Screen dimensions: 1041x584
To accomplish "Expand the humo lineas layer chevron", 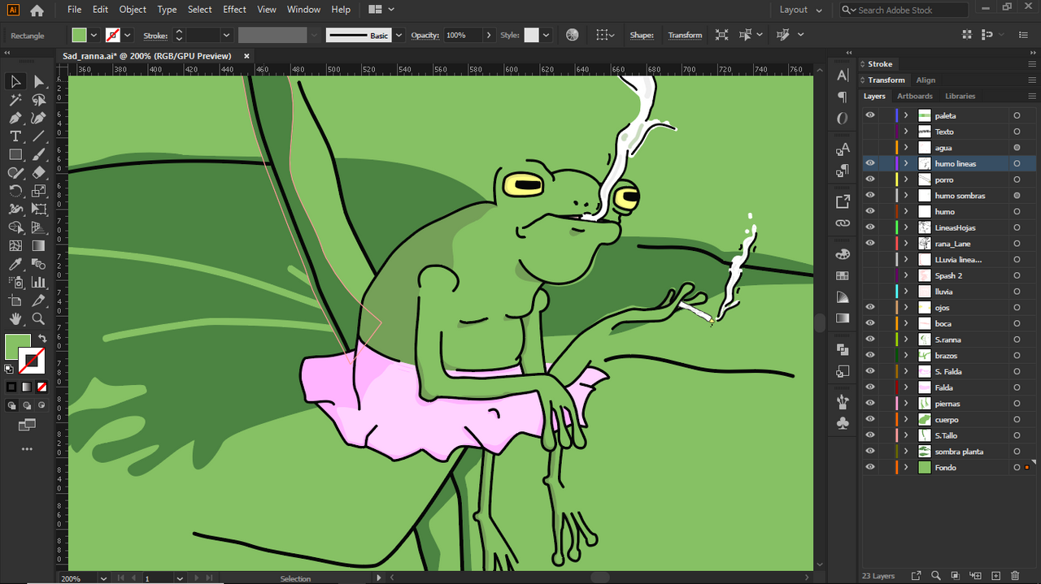I will [905, 162].
